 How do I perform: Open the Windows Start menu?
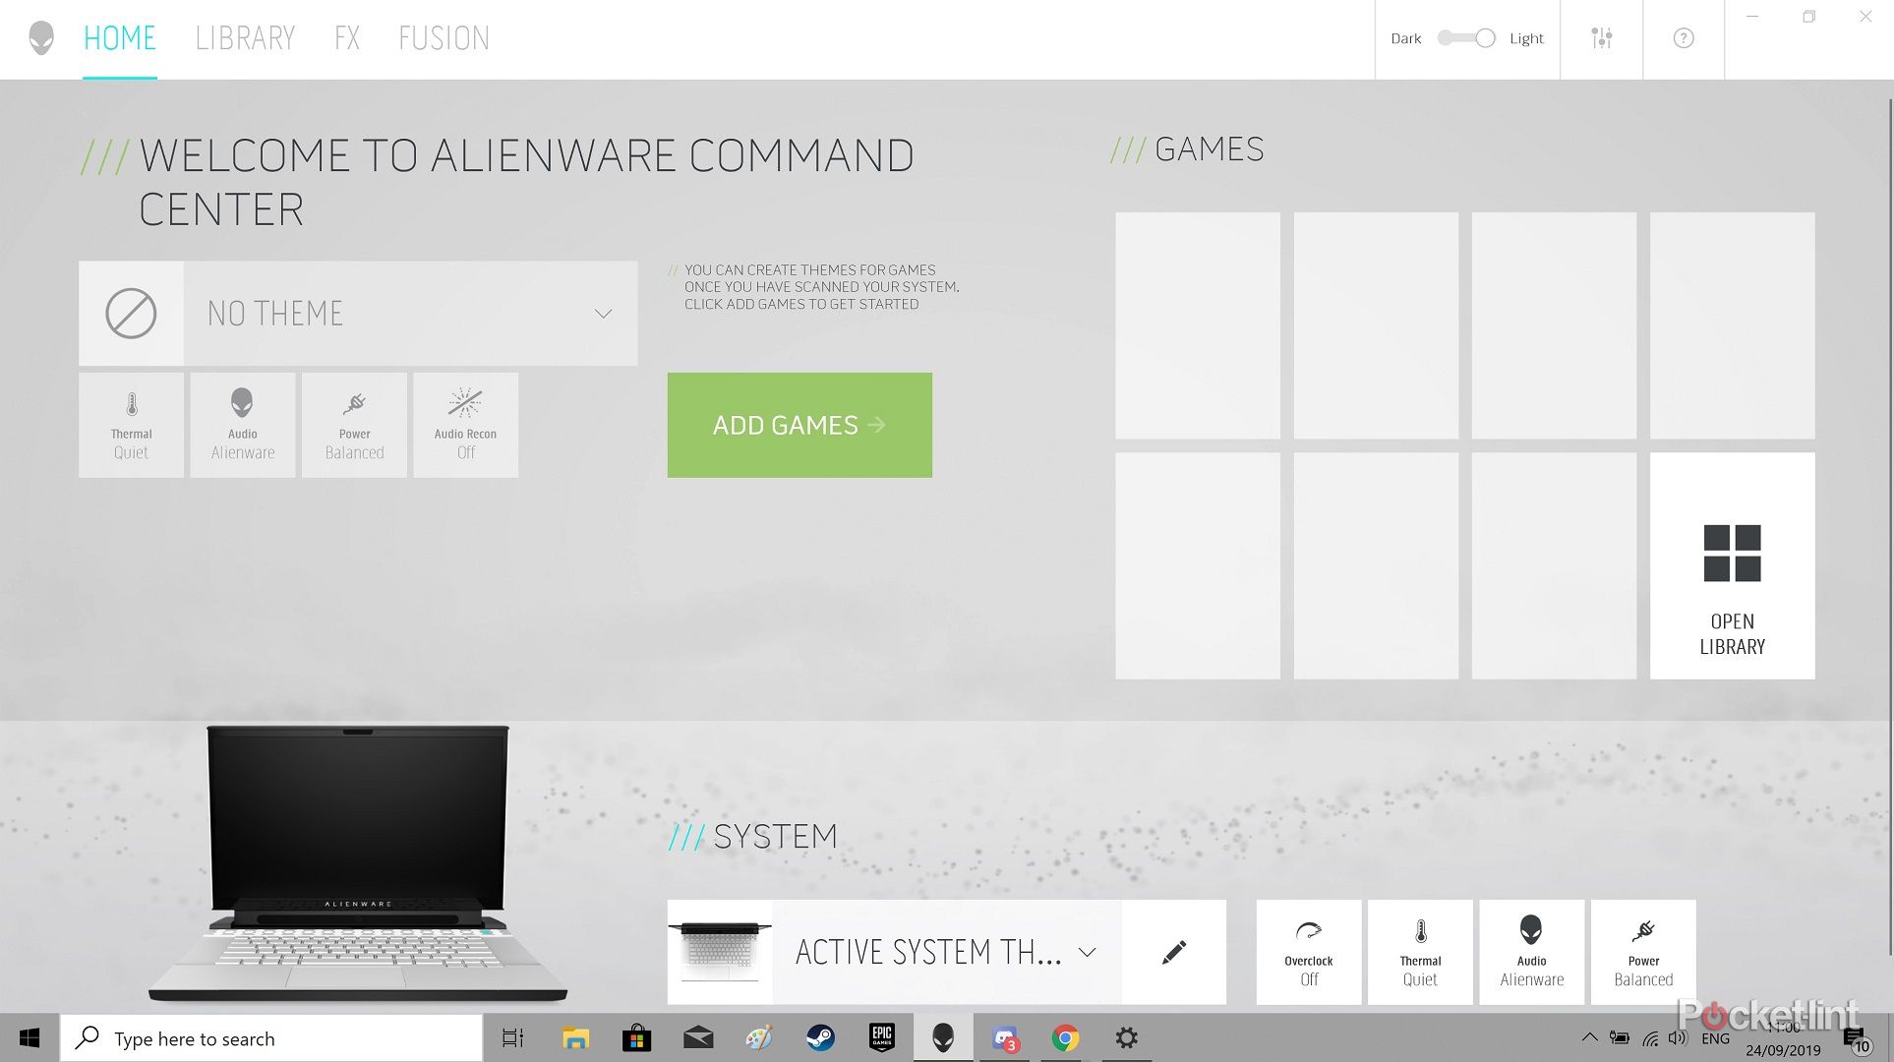[30, 1038]
